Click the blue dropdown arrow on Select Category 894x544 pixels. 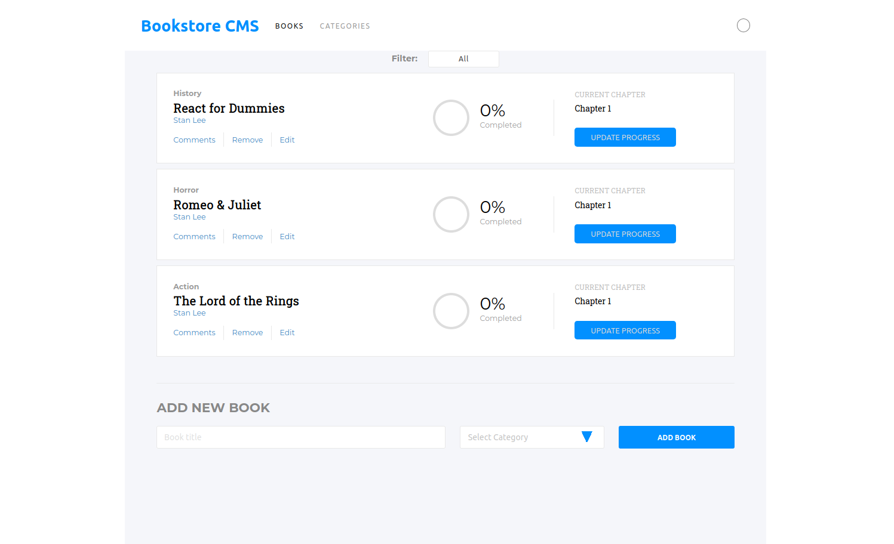pos(587,437)
